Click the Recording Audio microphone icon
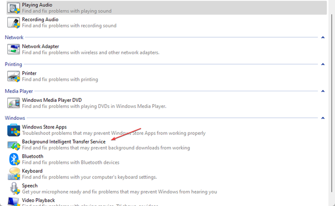The image size is (335, 206). click(13, 23)
